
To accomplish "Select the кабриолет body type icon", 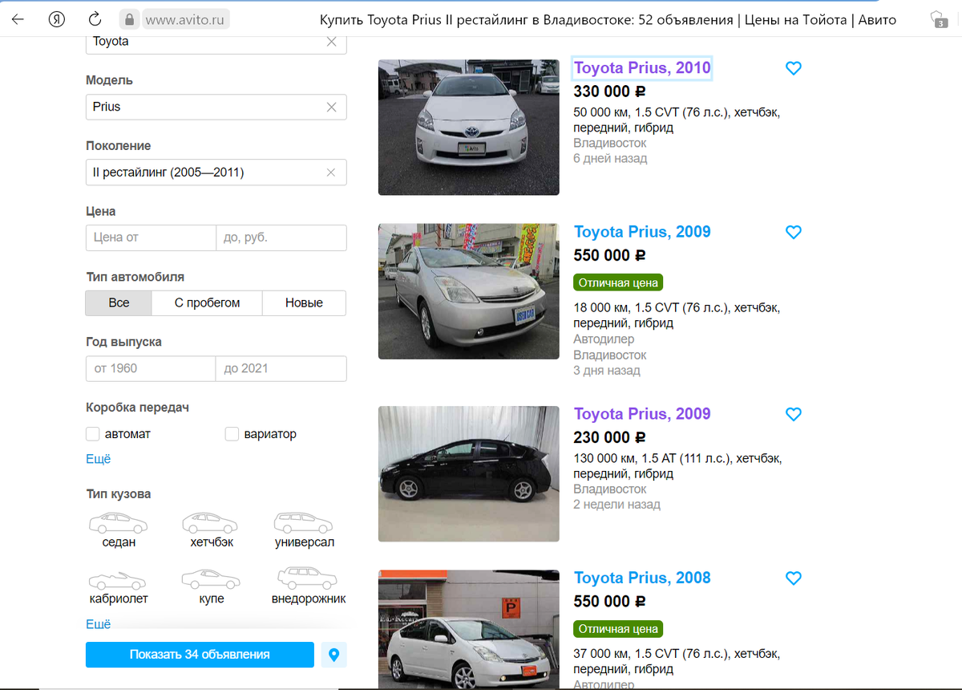I will click(119, 586).
